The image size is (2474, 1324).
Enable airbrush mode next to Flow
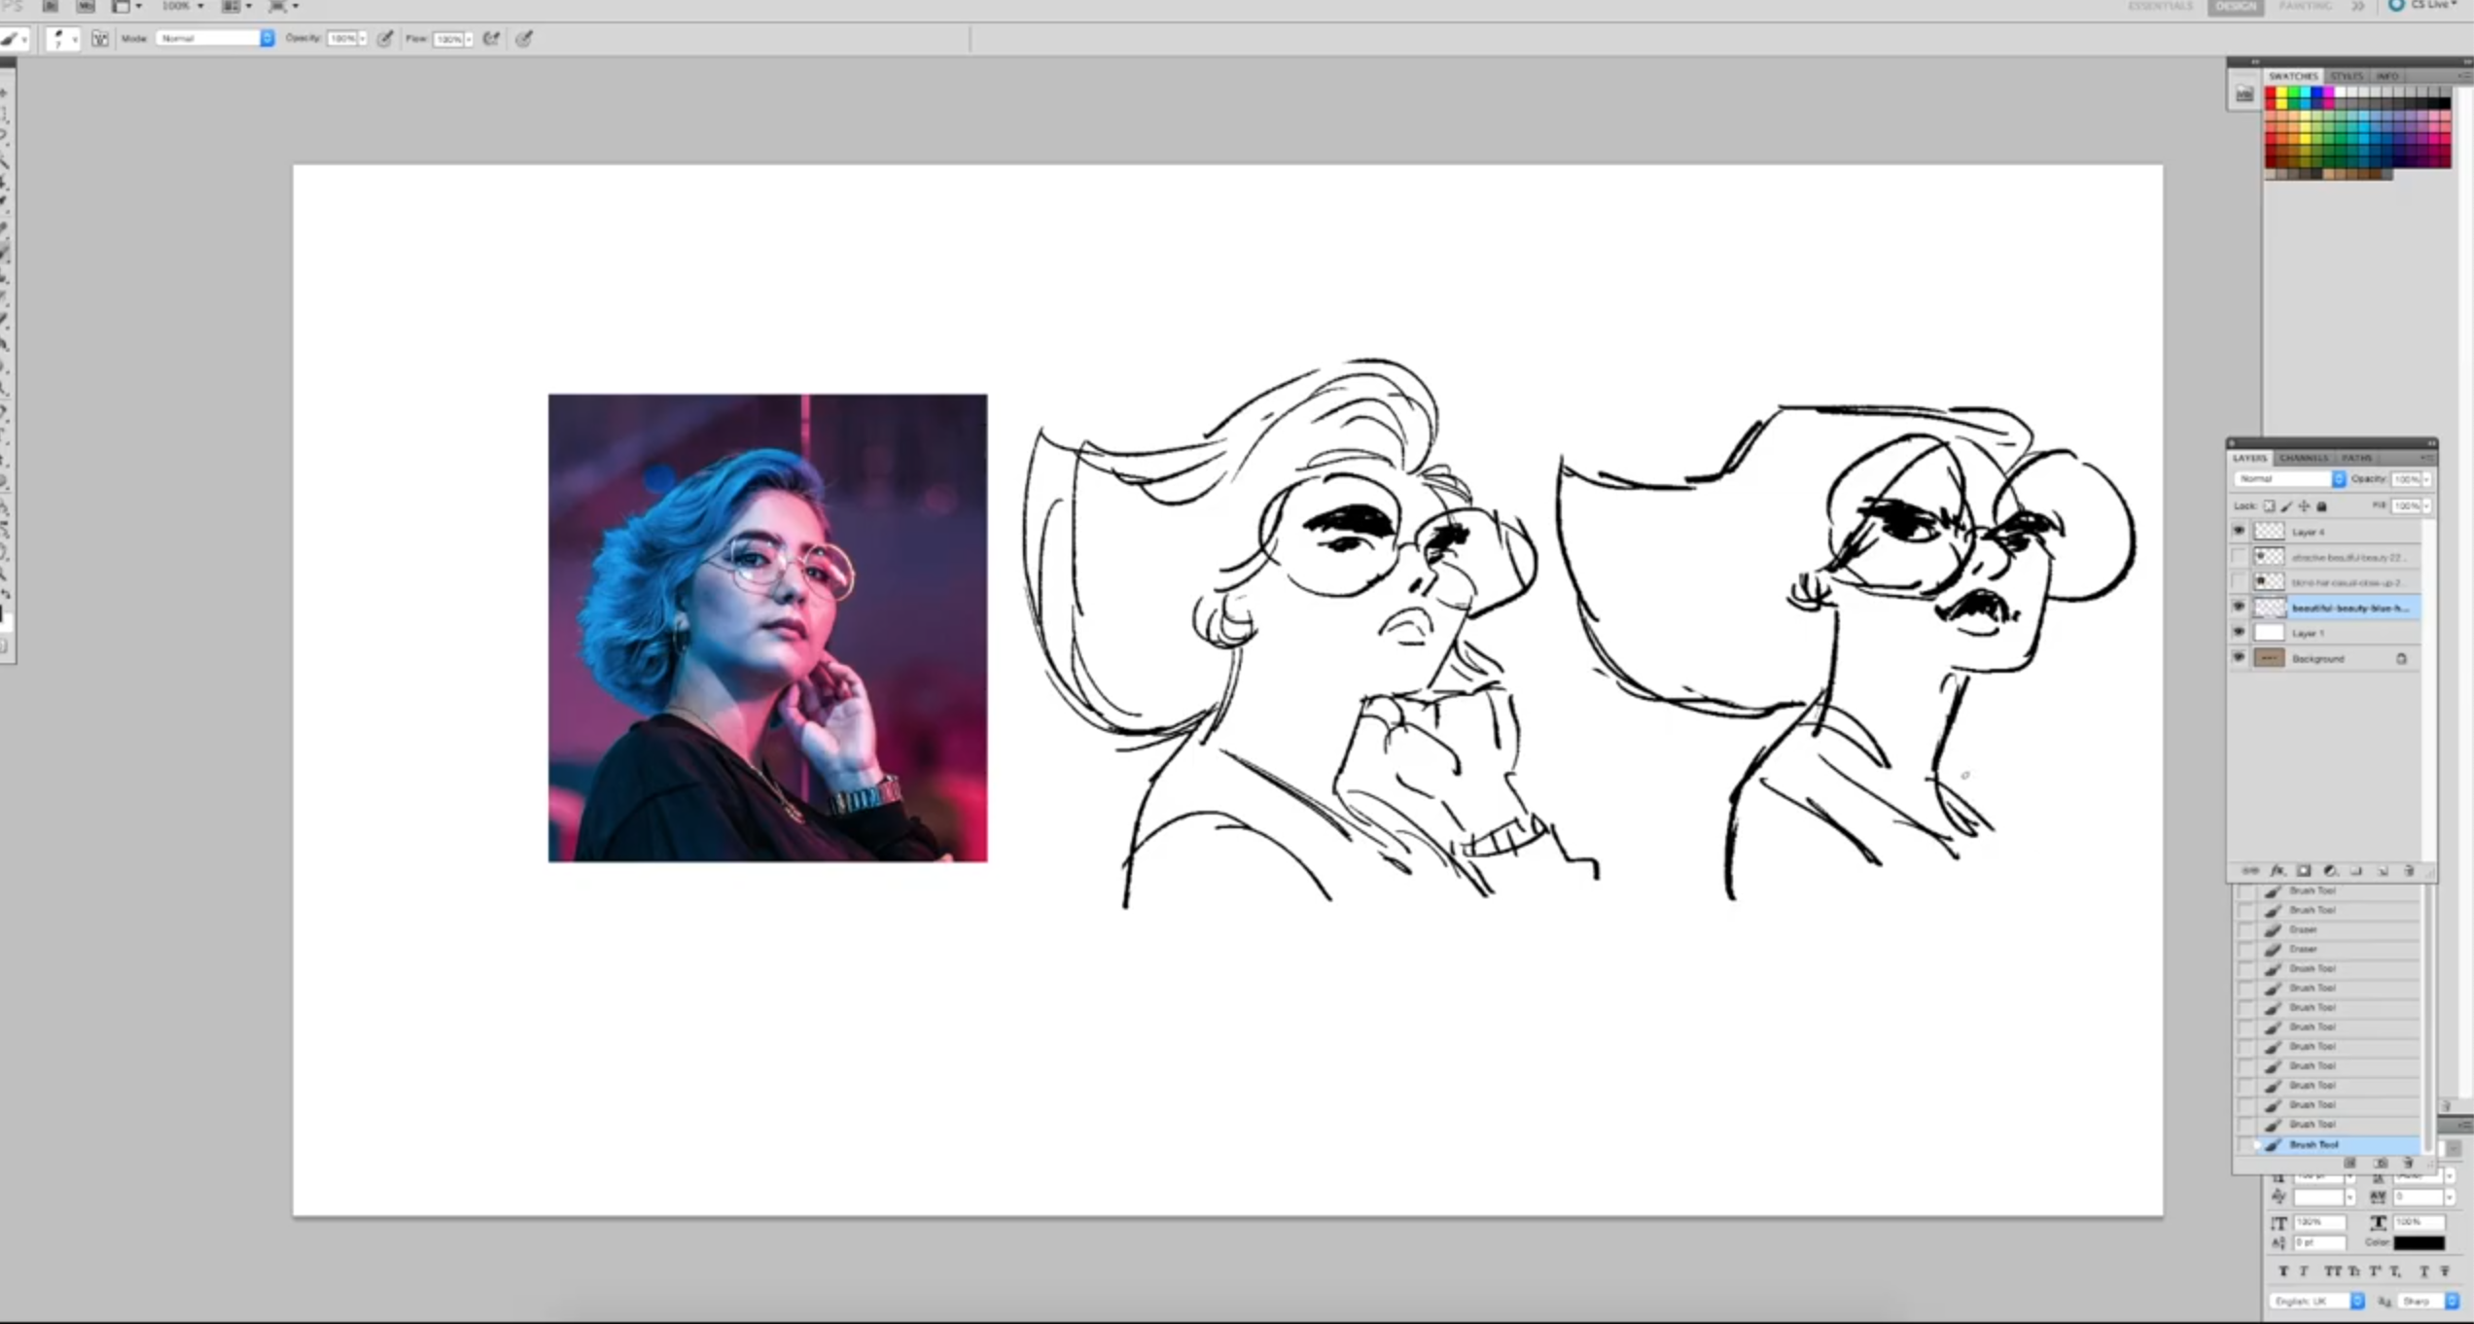tap(492, 39)
